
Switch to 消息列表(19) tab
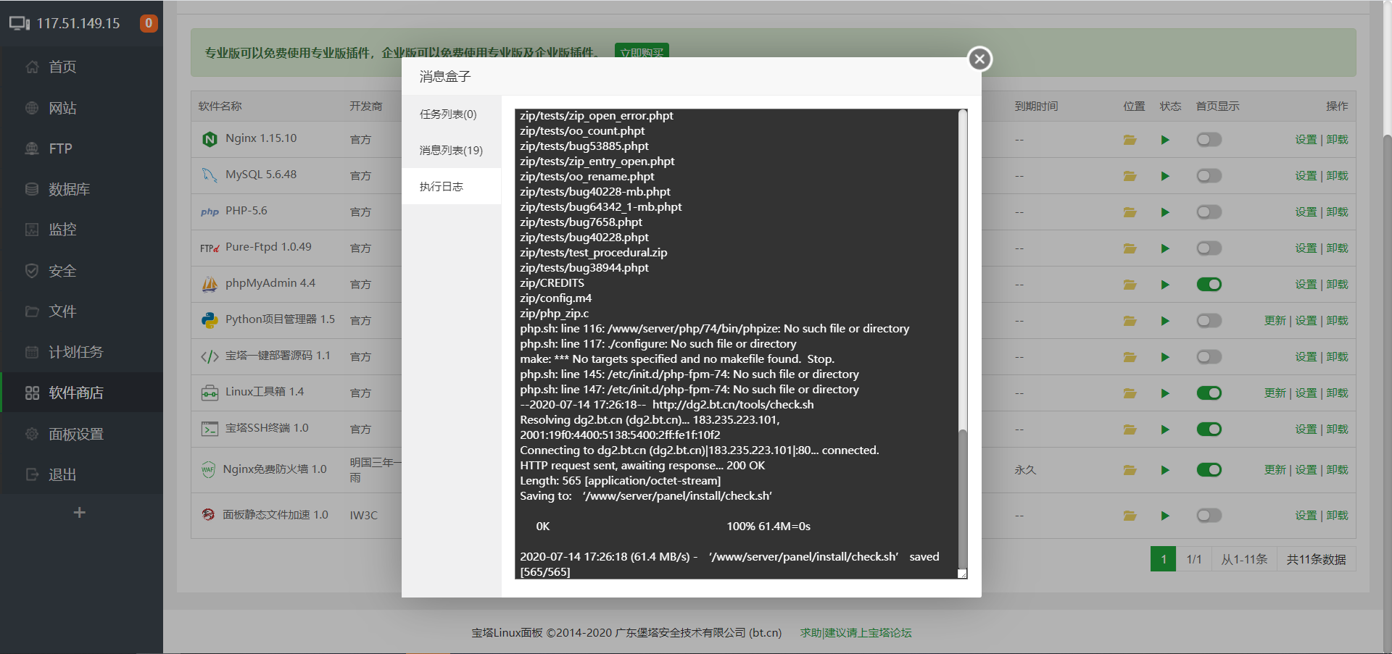point(451,150)
